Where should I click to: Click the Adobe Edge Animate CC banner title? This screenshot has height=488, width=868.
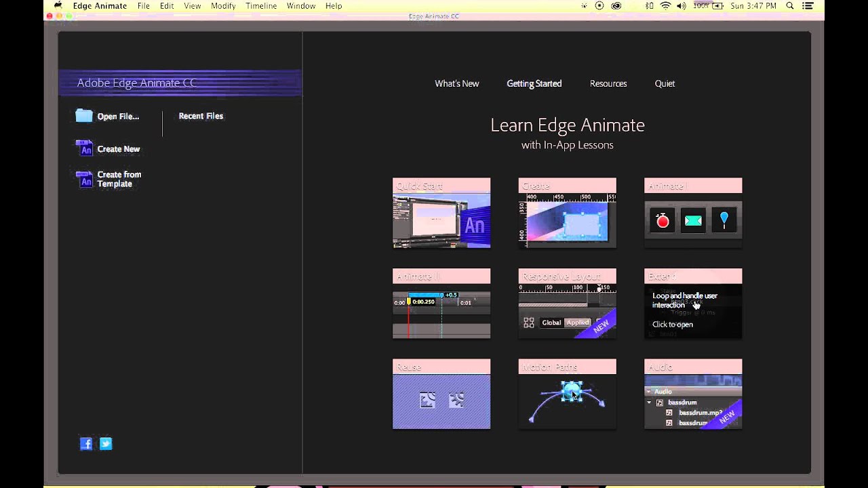(137, 83)
